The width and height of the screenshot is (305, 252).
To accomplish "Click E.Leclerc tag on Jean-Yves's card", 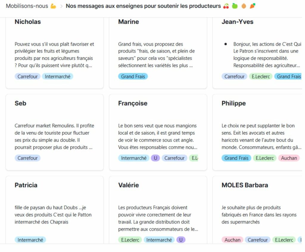I will point(261,77).
